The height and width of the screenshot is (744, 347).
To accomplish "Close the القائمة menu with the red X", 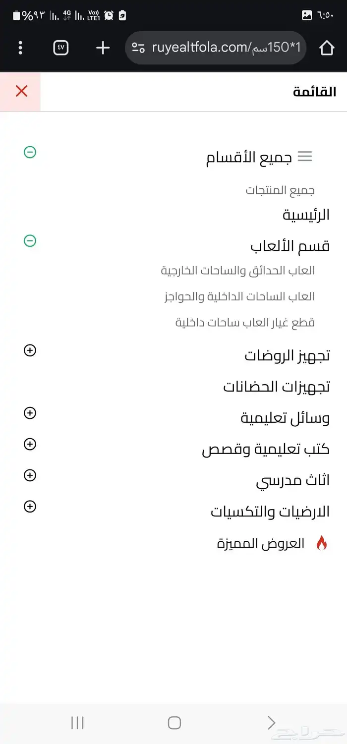I will coord(20,91).
